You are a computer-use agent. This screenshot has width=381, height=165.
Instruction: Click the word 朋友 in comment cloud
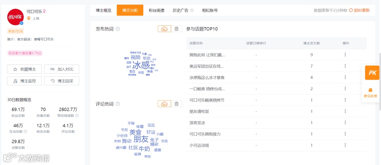coord(141,139)
